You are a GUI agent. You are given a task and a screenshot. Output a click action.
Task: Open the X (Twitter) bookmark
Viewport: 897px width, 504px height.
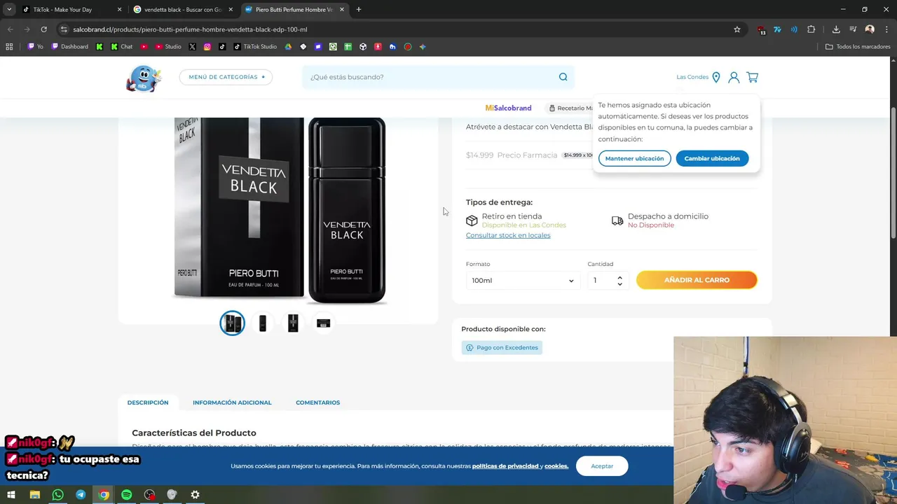(192, 47)
